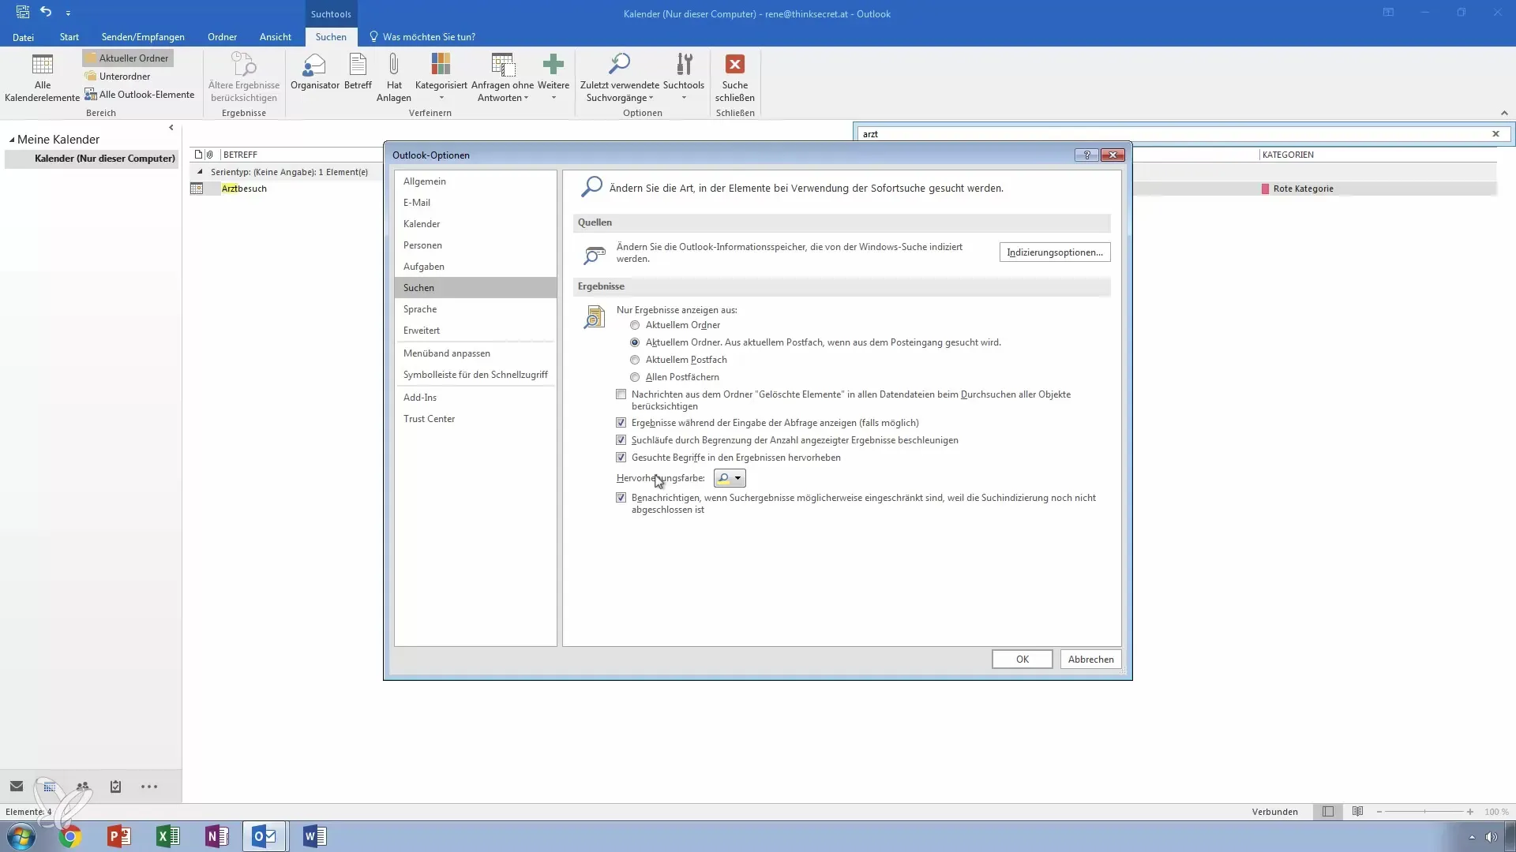Click the Rote Kategorie color swatch
The height and width of the screenshot is (852, 1516).
pyautogui.click(x=1265, y=189)
